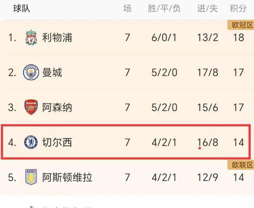
Task: Open the 利物浦 team name
Action: (x=57, y=38)
